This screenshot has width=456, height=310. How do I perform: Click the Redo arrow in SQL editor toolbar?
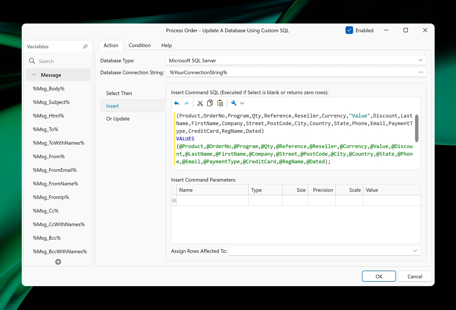pos(186,103)
